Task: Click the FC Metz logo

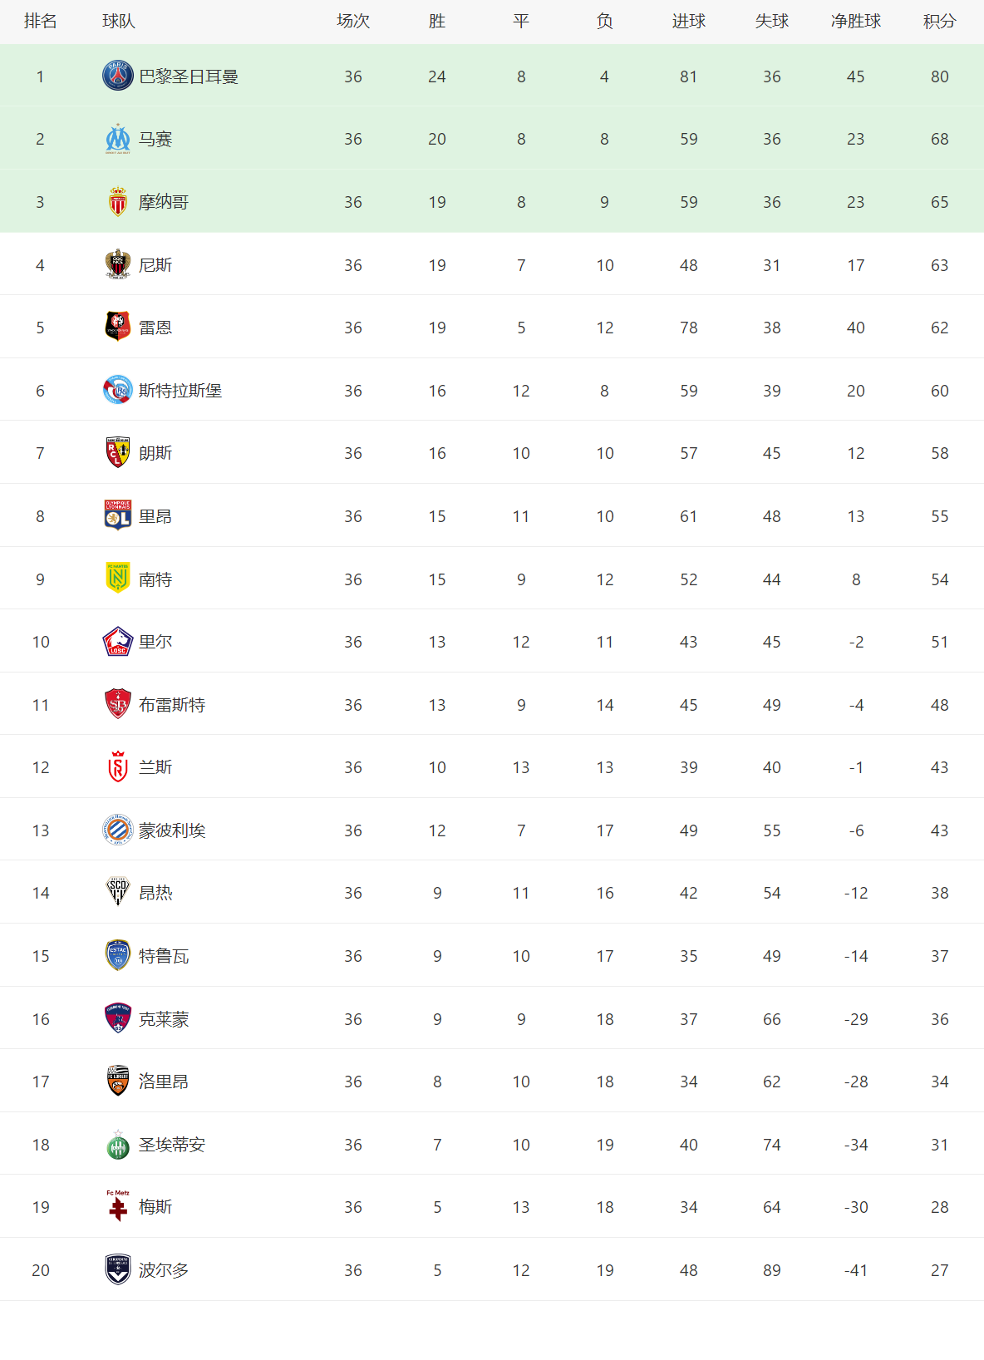Action: (118, 1206)
